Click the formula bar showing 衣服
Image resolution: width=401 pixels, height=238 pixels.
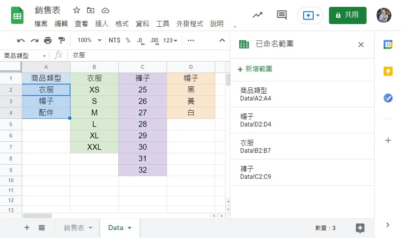point(150,55)
